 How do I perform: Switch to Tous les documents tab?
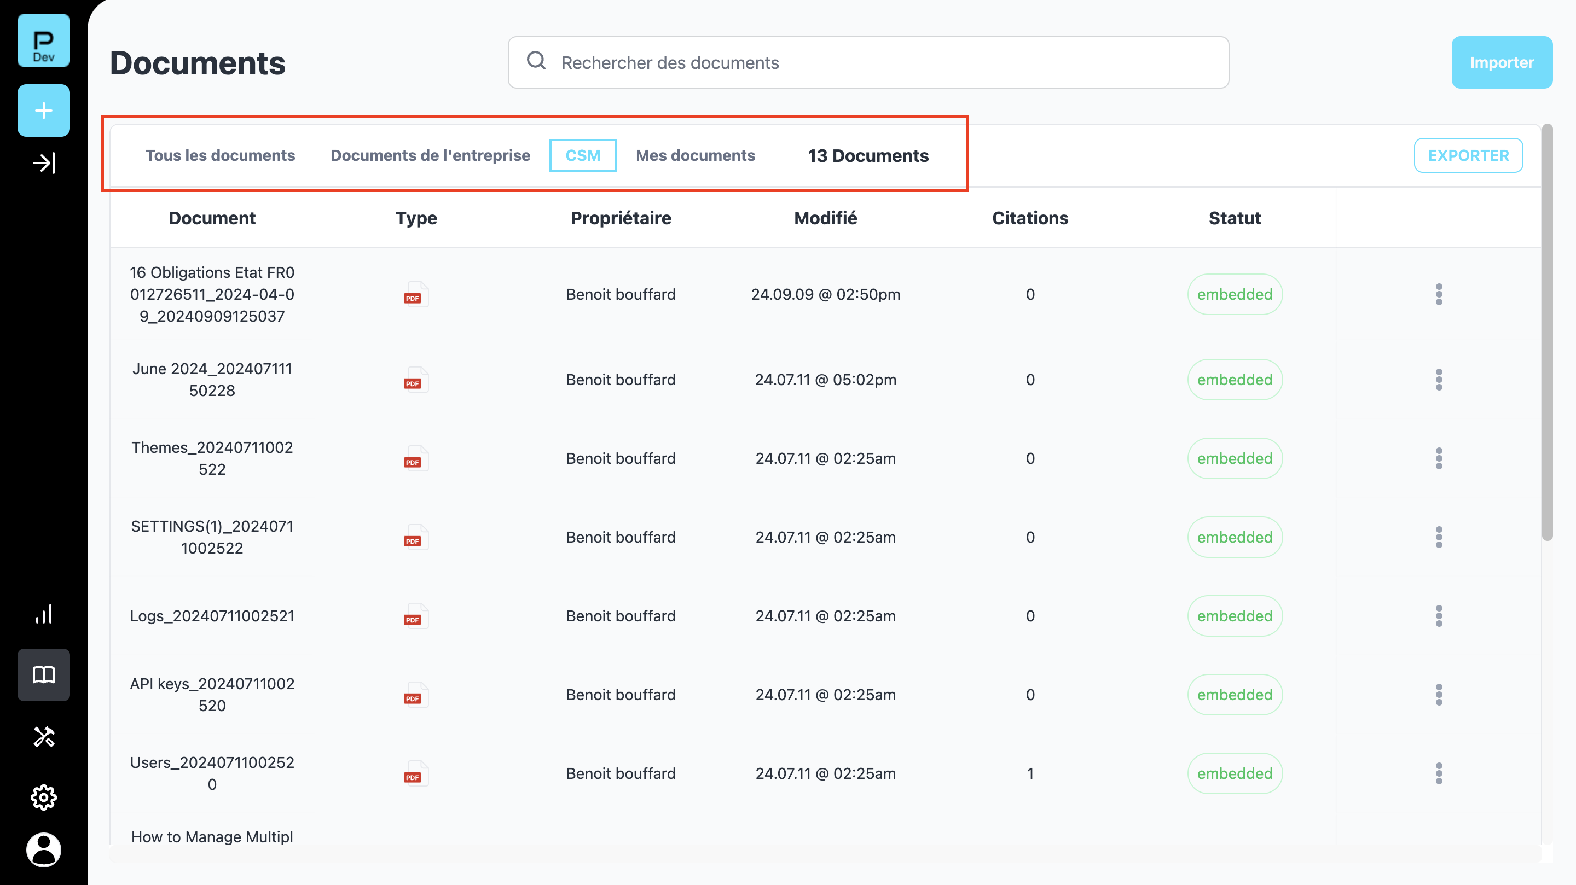[220, 155]
